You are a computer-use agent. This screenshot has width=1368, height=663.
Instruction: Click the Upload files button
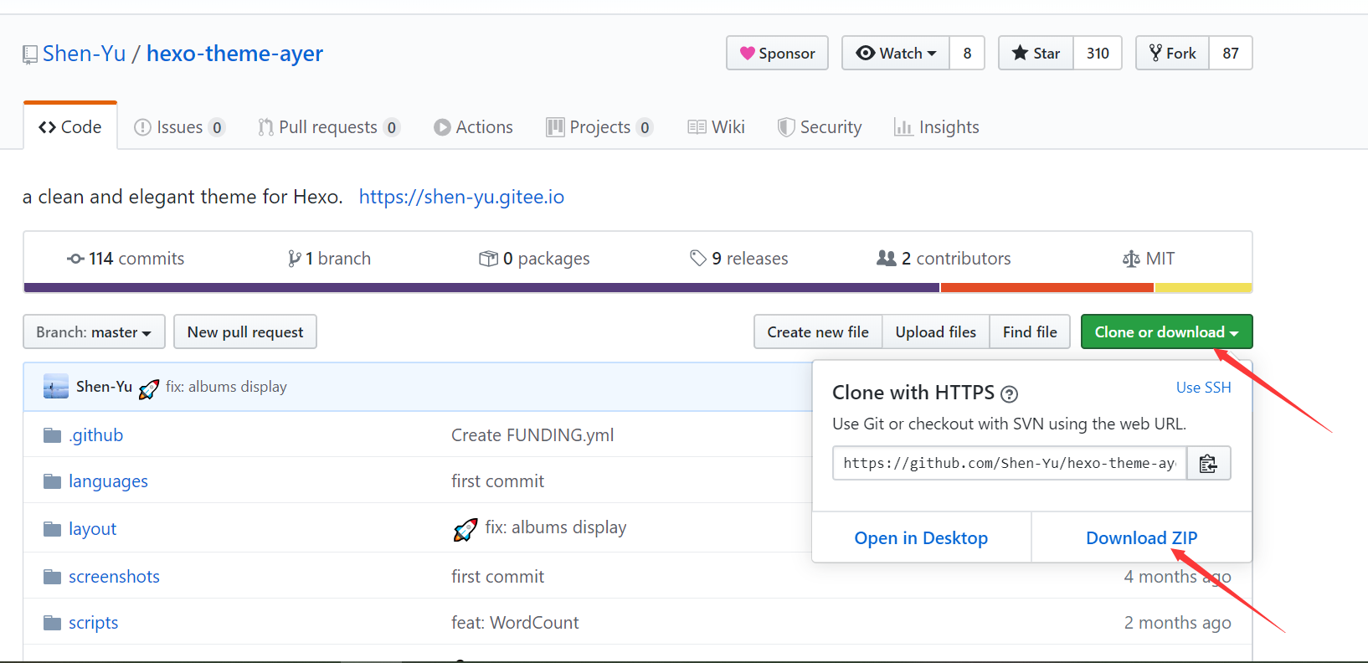coord(936,331)
